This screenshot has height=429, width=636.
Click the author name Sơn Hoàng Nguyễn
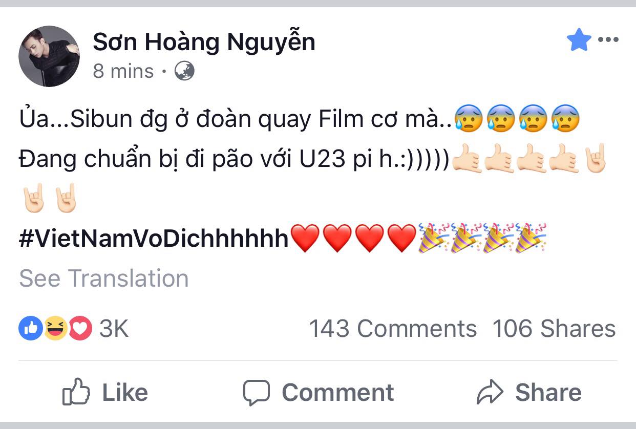pyautogui.click(x=204, y=42)
